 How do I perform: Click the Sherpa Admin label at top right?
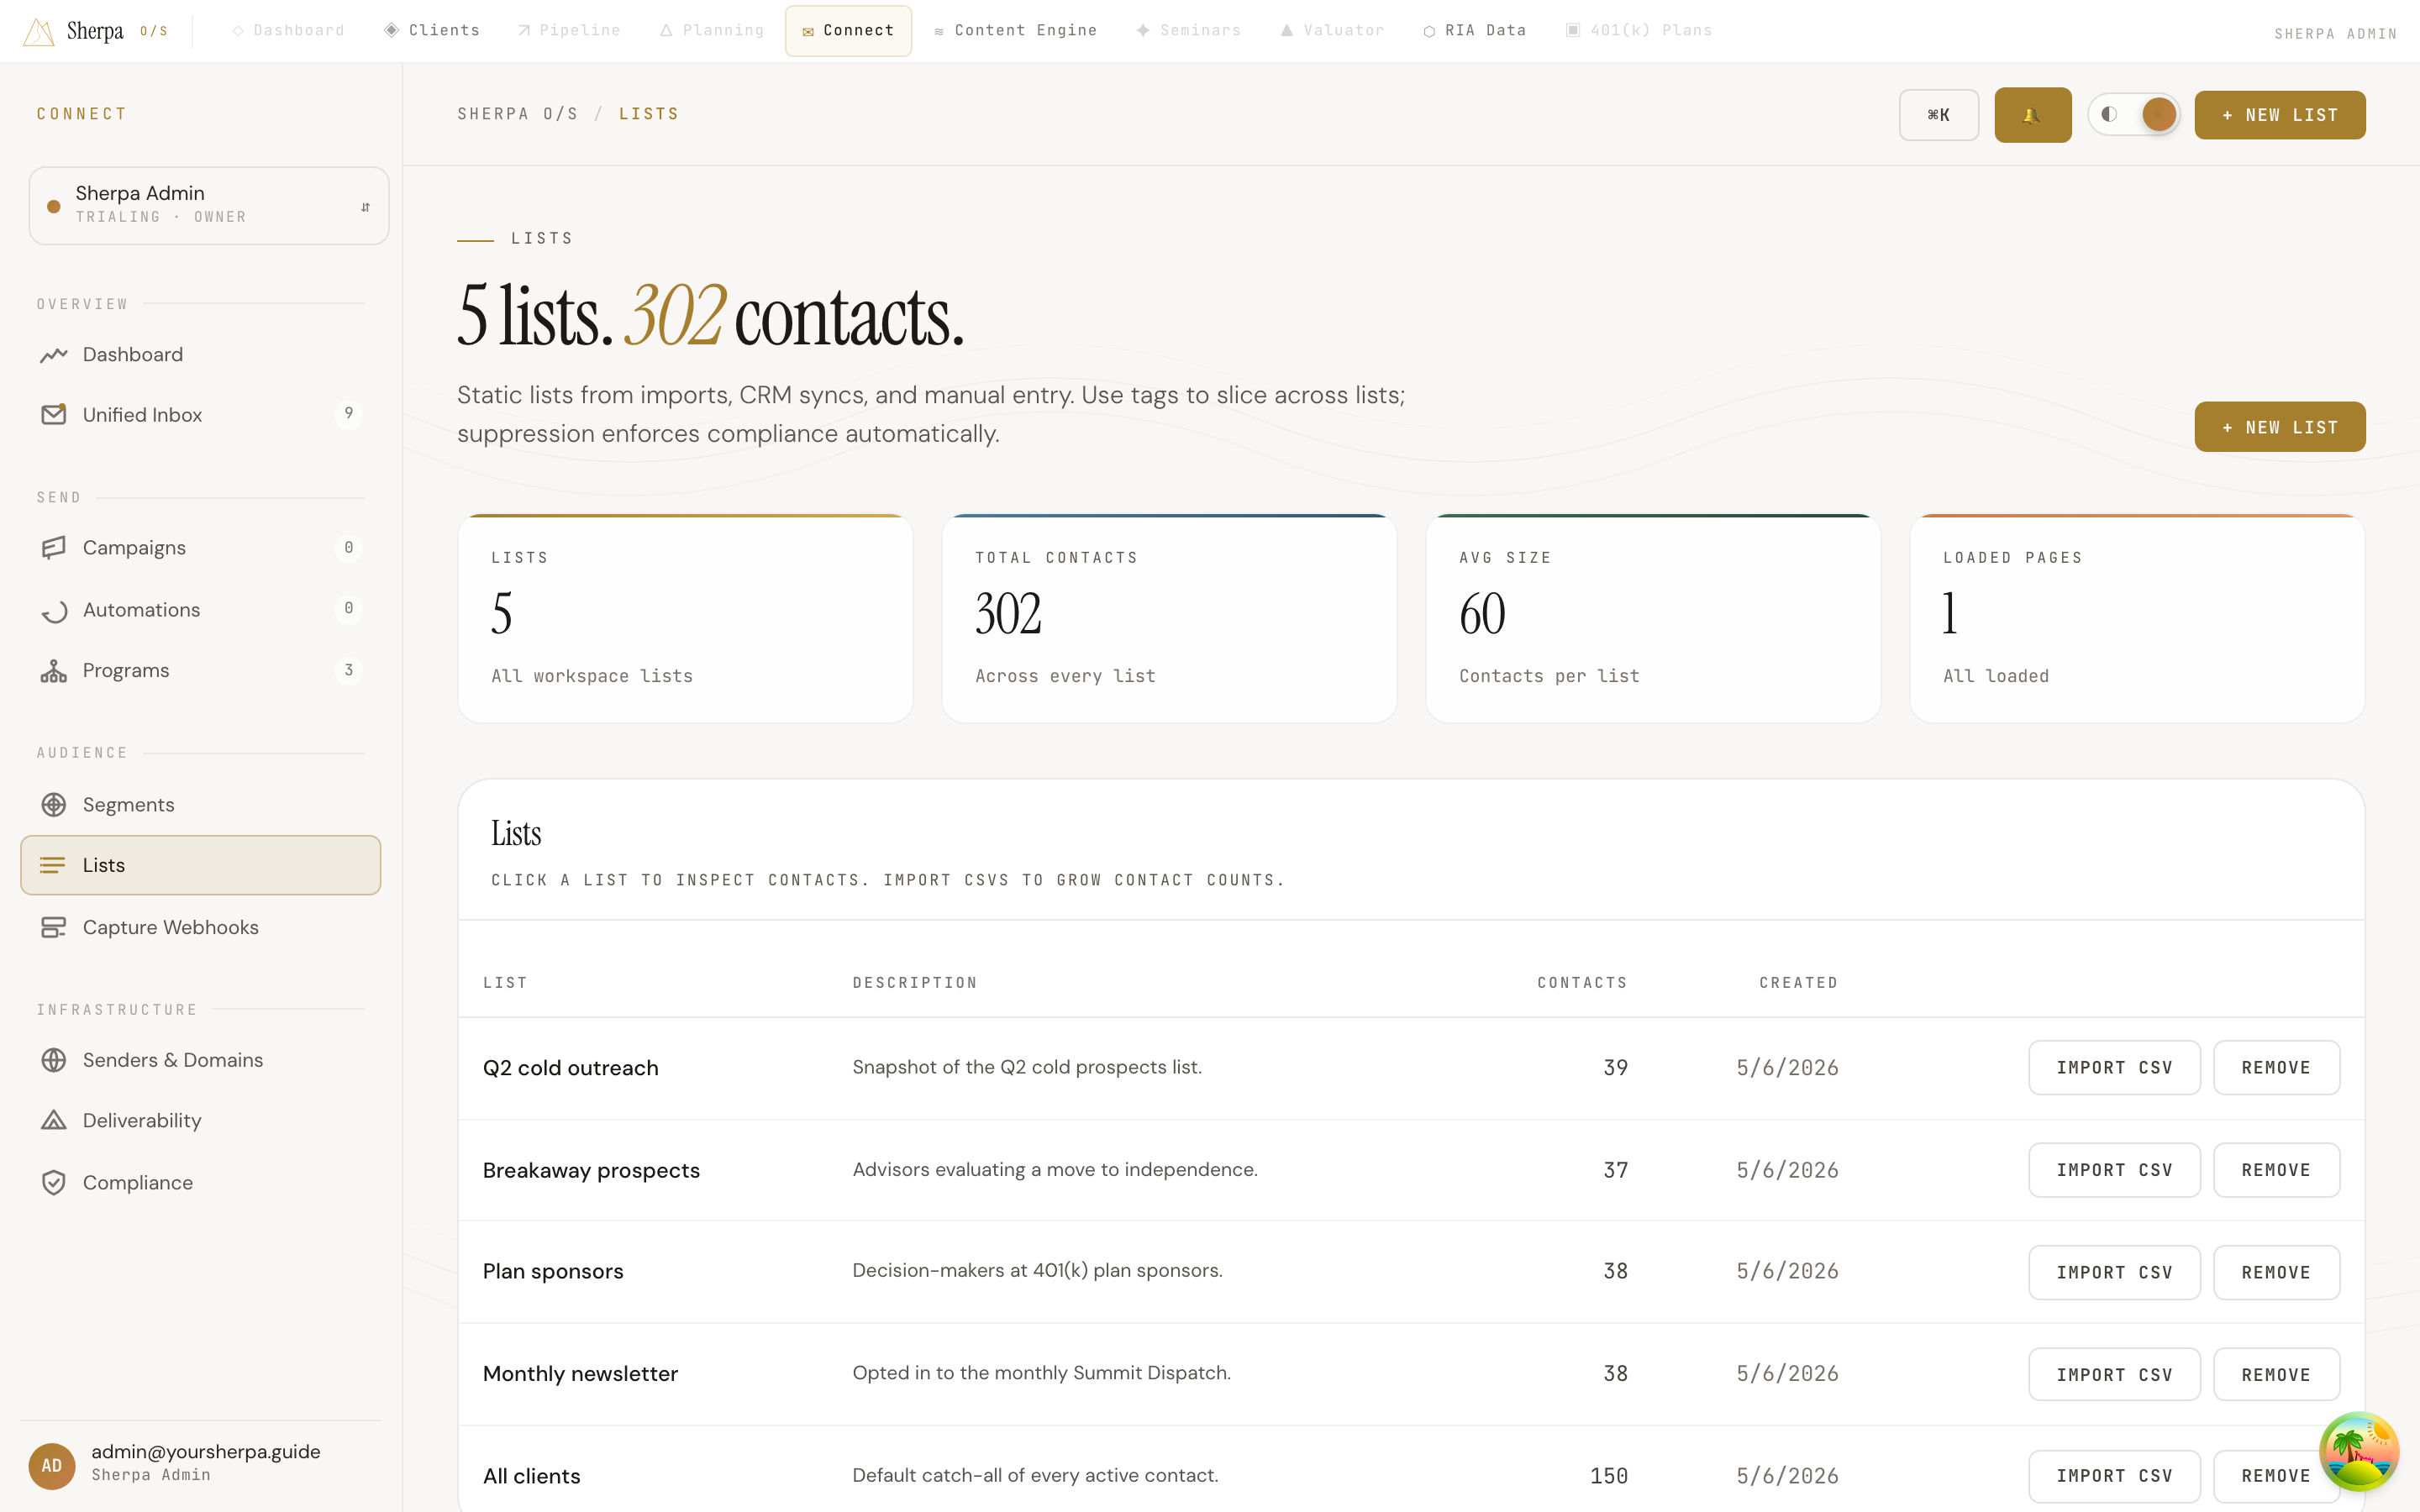coord(2335,34)
